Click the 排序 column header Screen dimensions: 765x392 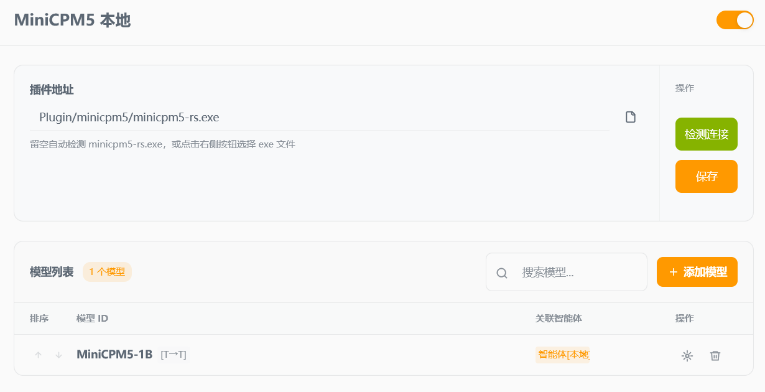[39, 319]
